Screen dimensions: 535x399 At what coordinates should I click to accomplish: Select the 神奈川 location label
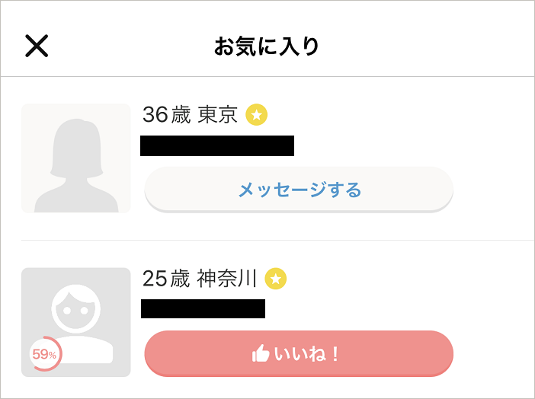tap(227, 279)
